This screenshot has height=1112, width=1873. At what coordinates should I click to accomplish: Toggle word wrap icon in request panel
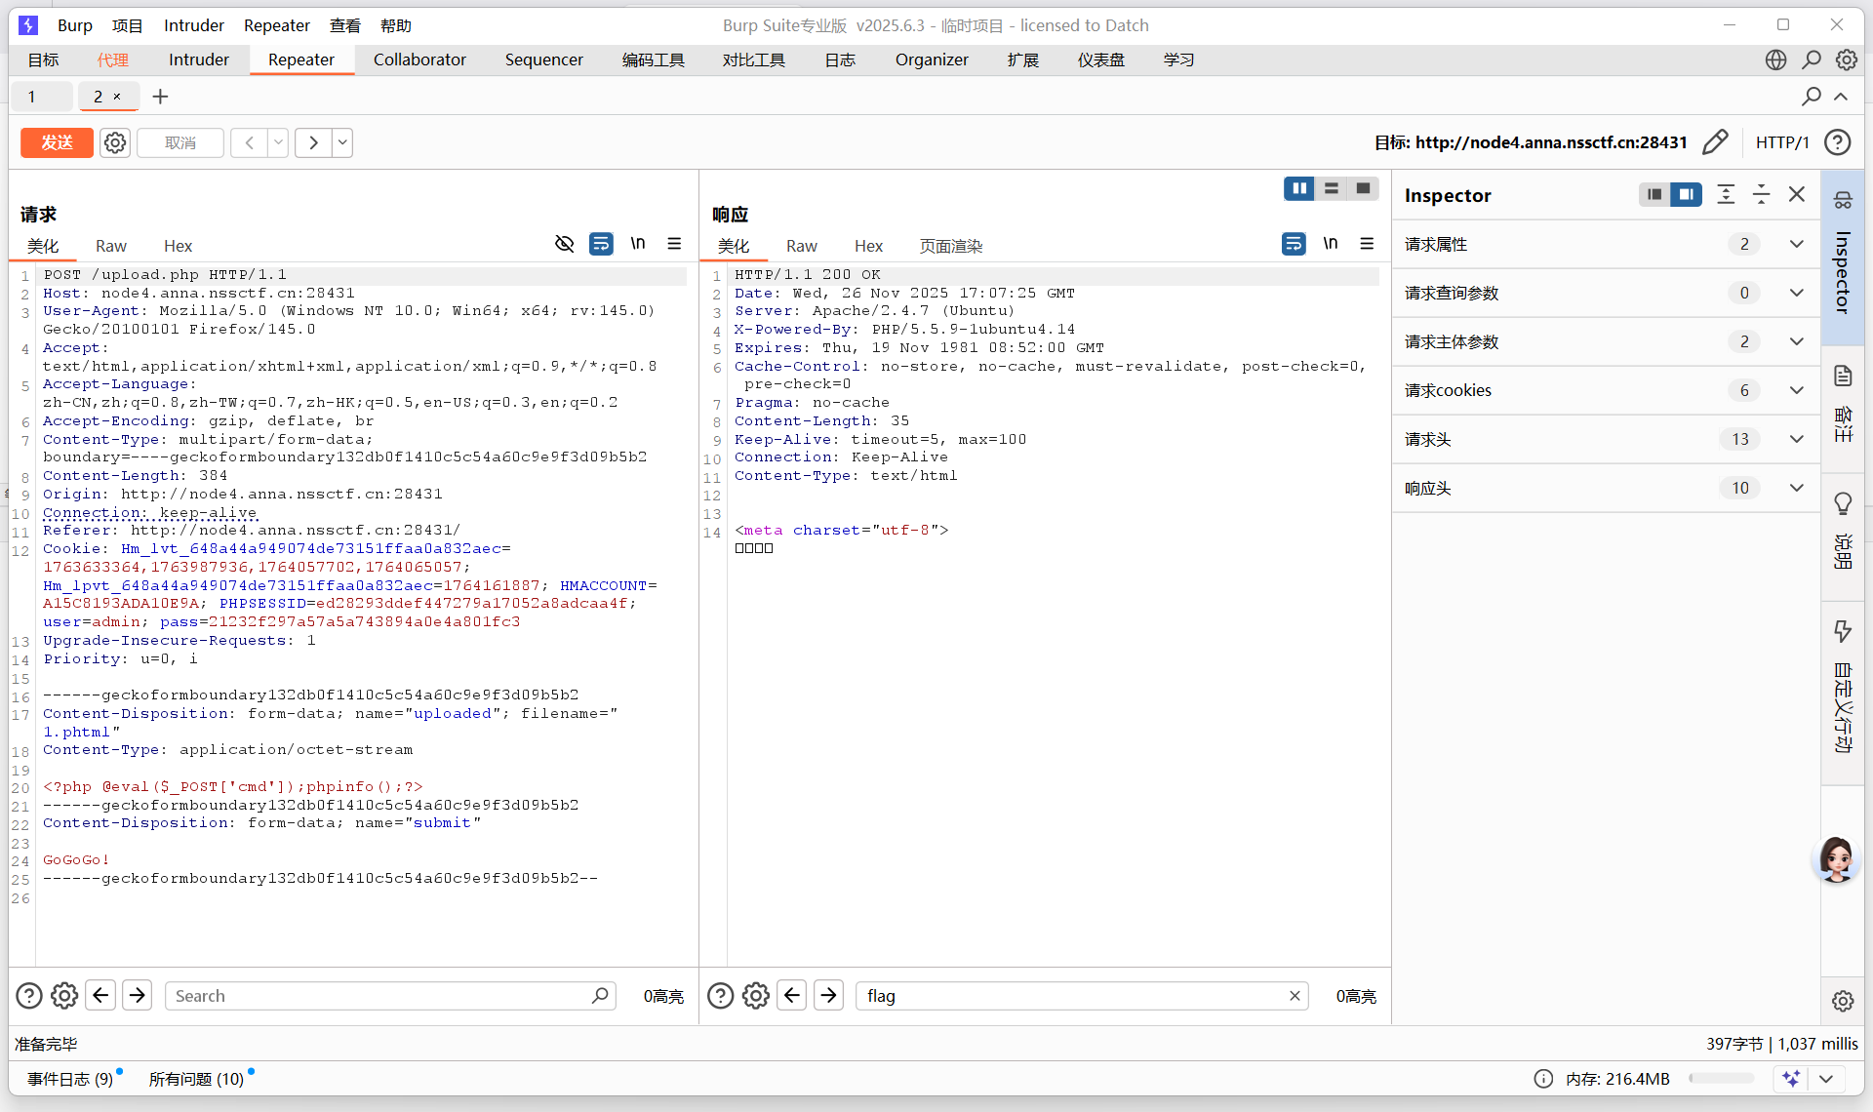point(601,244)
